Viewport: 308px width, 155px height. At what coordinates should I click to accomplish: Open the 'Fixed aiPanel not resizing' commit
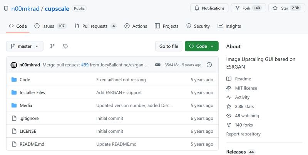(121, 80)
